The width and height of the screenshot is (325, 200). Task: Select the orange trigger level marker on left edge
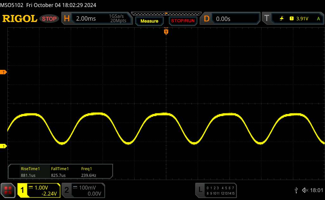tap(4, 72)
